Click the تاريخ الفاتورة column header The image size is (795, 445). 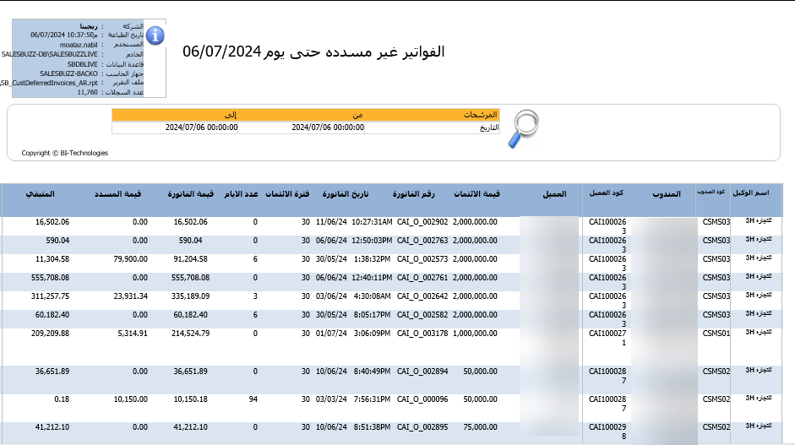point(346,194)
